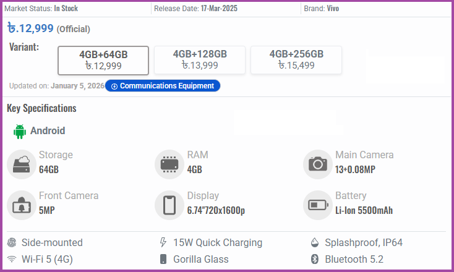The image size is (454, 272).
Task: Click the Battery icon
Action: 318,205
